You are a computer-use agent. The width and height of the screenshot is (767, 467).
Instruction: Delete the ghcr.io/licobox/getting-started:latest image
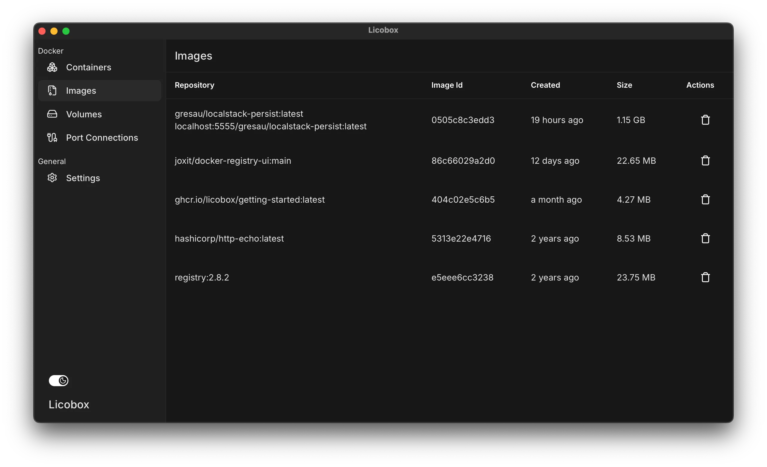(705, 199)
